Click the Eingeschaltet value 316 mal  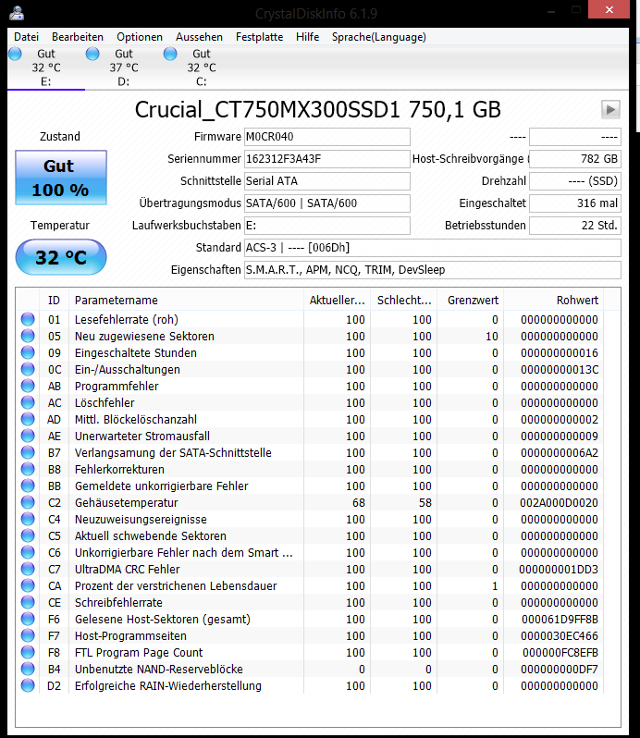575,203
